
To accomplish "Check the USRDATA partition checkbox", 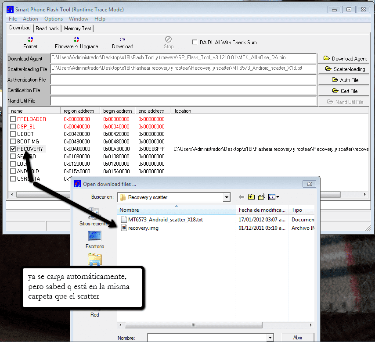I will pyautogui.click(x=13, y=178).
